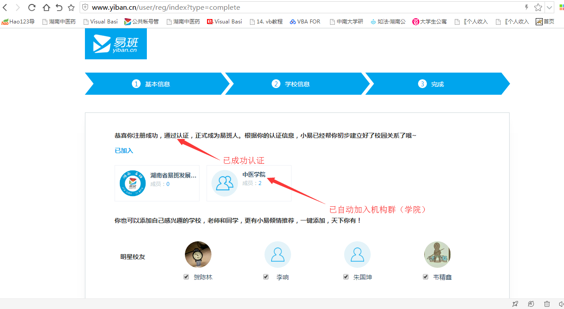Click 朱国坤's default avatar
The image size is (564, 309).
pos(357,255)
